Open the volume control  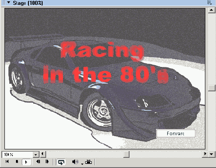[75, 162]
